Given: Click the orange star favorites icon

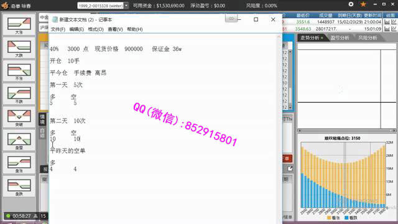Looking at the screenshot, I should 363,4.
